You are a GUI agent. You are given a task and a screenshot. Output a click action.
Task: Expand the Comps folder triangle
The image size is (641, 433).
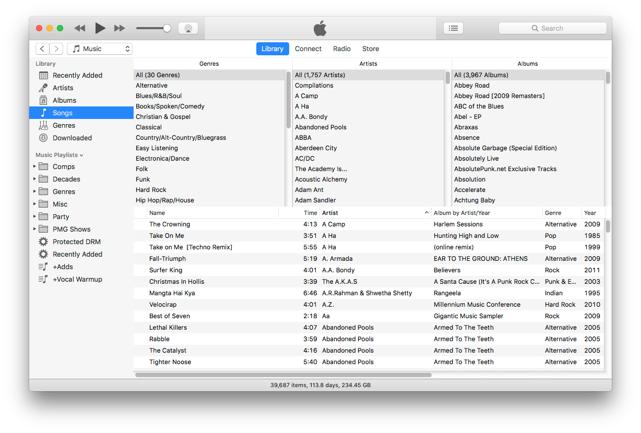click(x=34, y=166)
